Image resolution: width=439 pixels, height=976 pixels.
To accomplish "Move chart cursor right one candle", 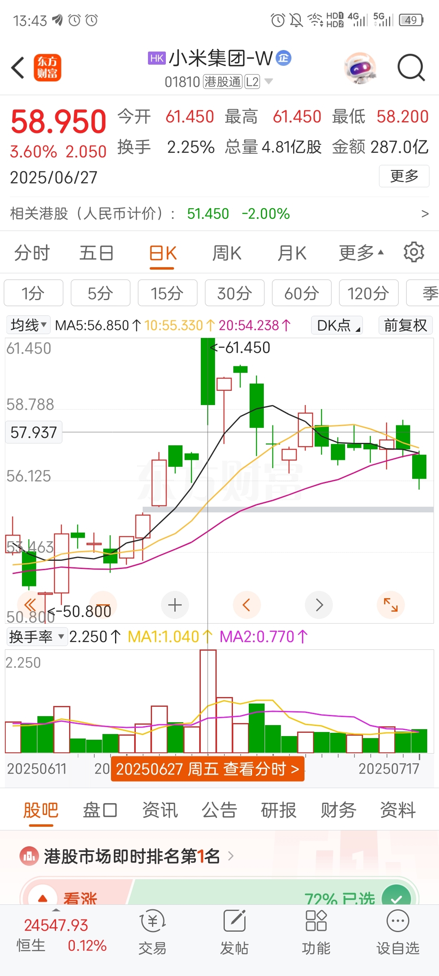I will (x=319, y=605).
